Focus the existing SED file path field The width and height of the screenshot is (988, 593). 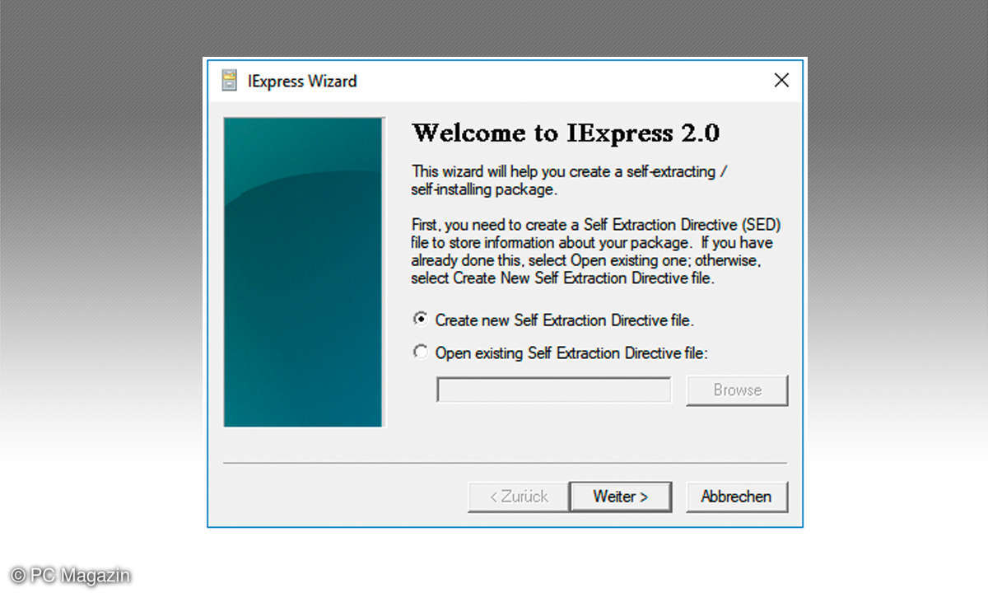[553, 390]
